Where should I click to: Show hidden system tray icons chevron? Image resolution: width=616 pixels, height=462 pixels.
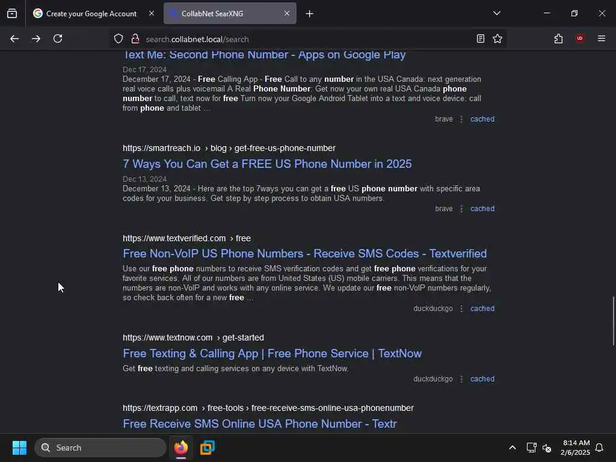coord(513,448)
